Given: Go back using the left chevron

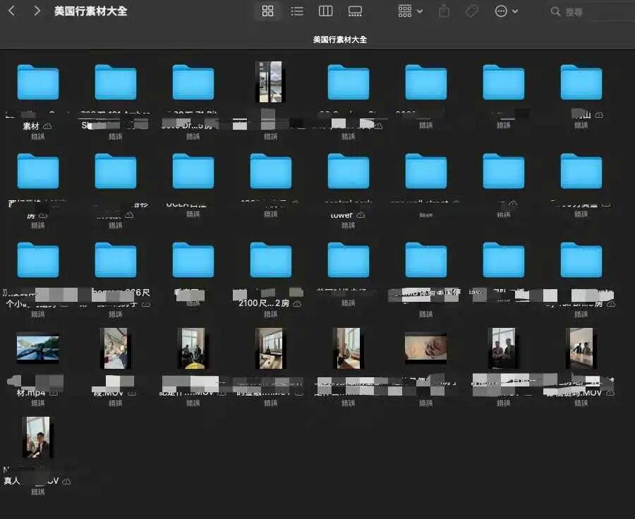Looking at the screenshot, I should coord(11,11).
